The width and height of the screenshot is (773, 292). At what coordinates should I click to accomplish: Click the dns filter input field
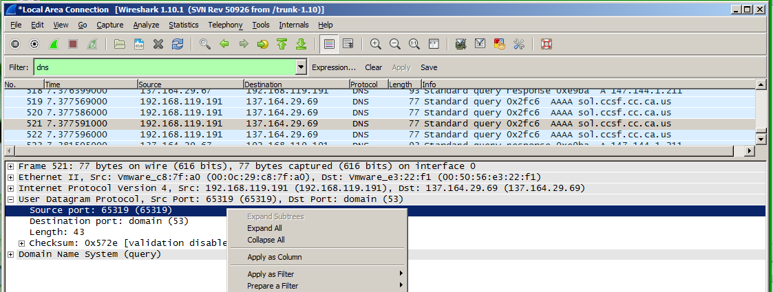pyautogui.click(x=165, y=67)
